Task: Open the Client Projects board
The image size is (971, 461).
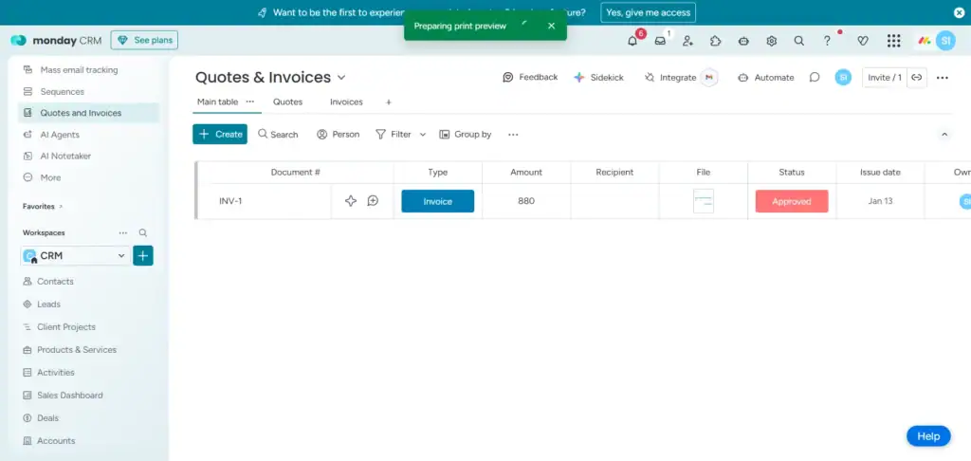Action: tap(66, 327)
